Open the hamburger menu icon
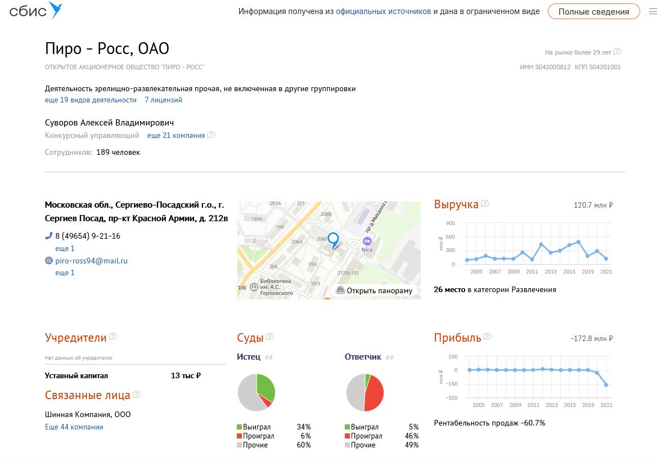Viewport: 657px width, 461px height. tap(653, 12)
